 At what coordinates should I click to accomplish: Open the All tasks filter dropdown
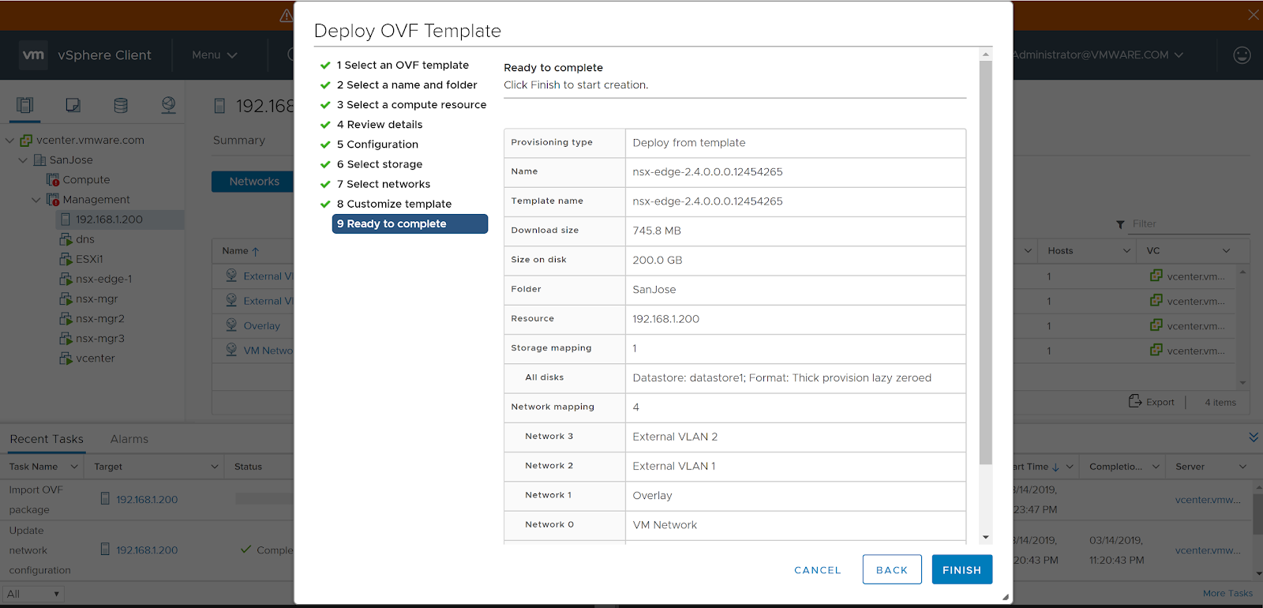(33, 594)
